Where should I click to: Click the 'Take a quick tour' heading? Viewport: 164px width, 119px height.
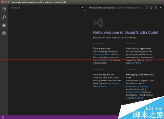102,49
